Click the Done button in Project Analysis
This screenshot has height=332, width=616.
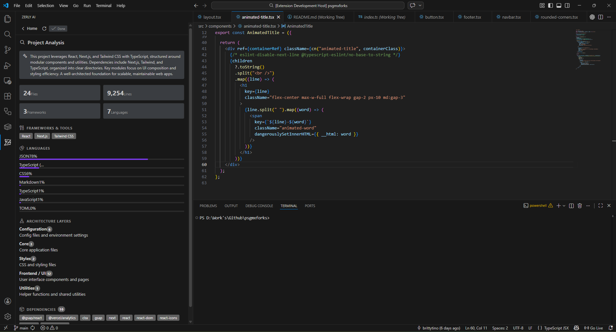coord(58,28)
